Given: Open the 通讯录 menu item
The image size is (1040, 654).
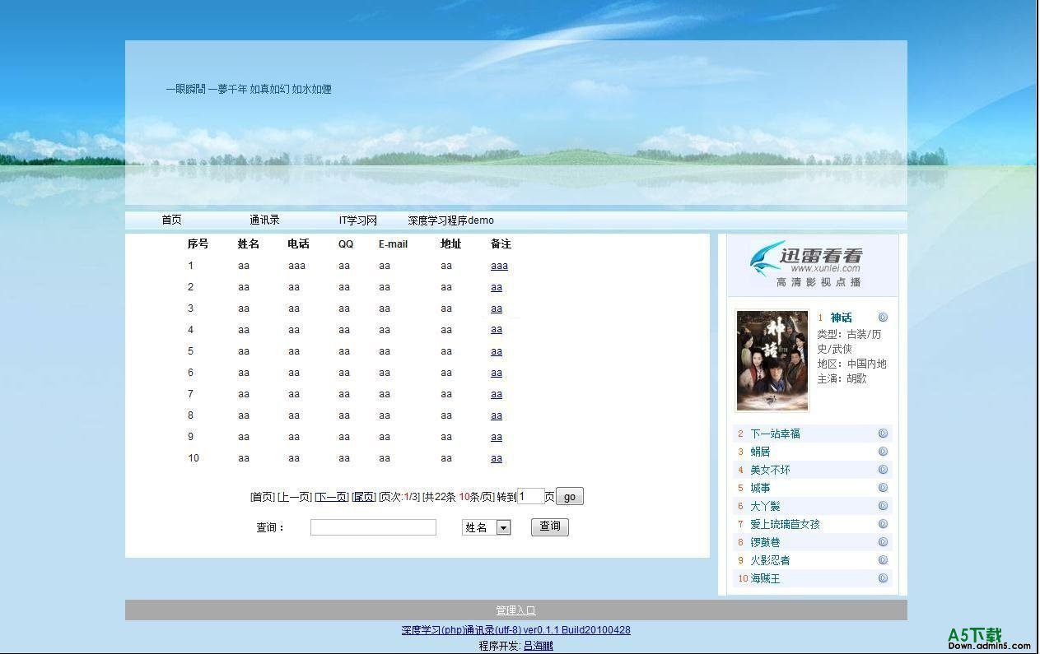Looking at the screenshot, I should tap(264, 220).
